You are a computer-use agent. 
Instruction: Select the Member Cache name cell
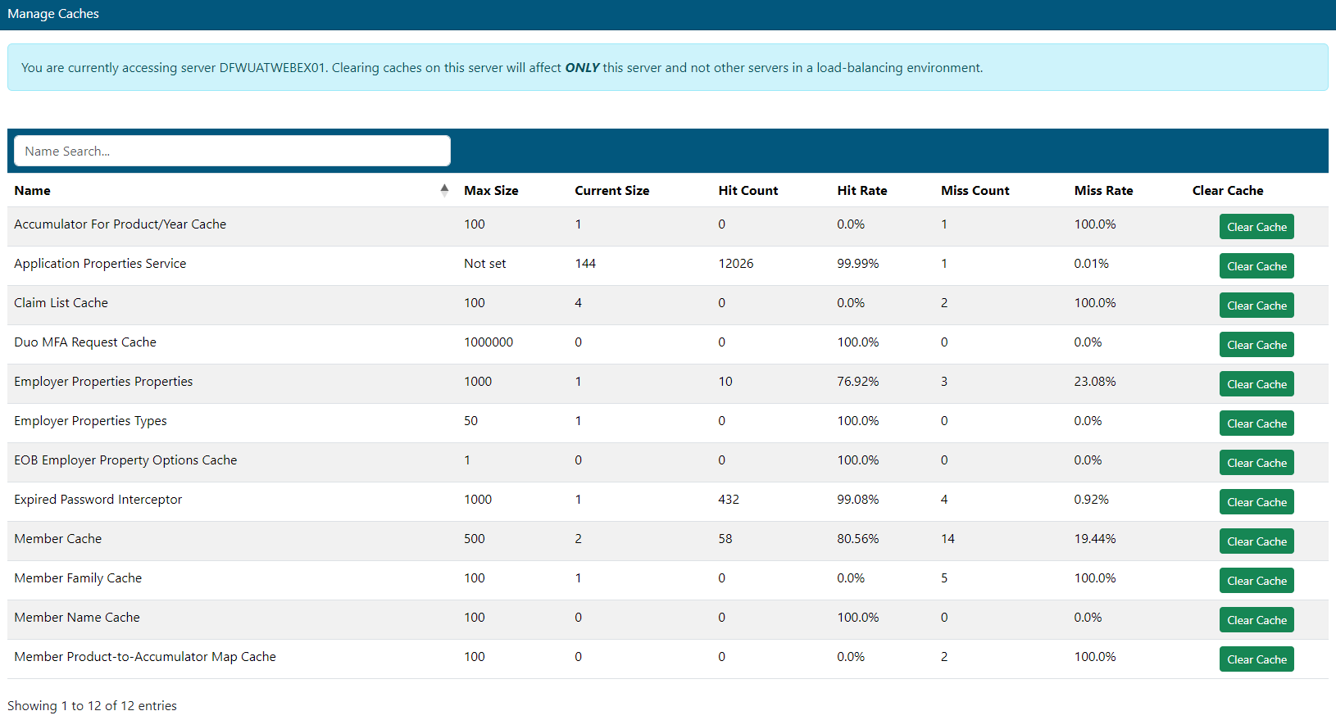(x=58, y=539)
